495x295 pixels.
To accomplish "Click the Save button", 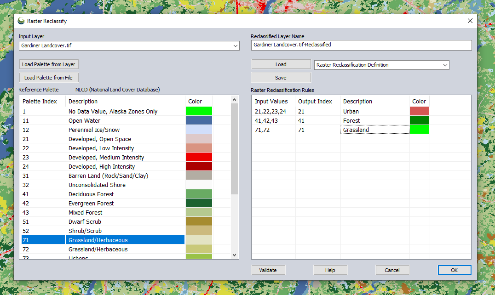I will [281, 78].
